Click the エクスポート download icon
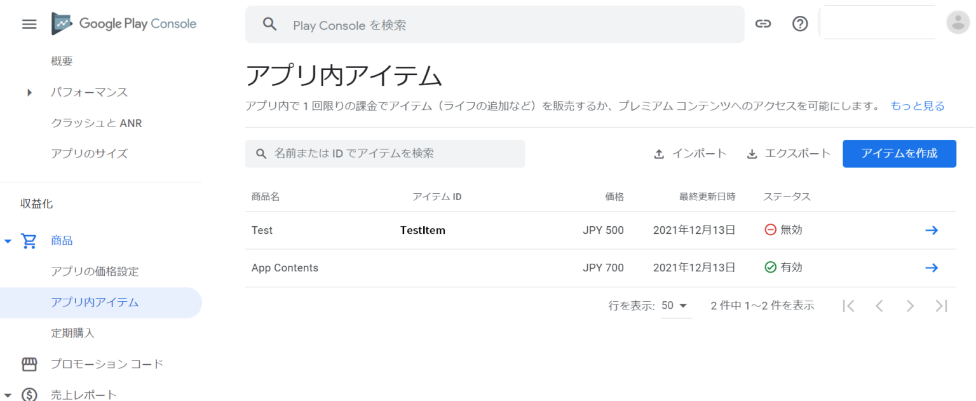 (x=752, y=153)
